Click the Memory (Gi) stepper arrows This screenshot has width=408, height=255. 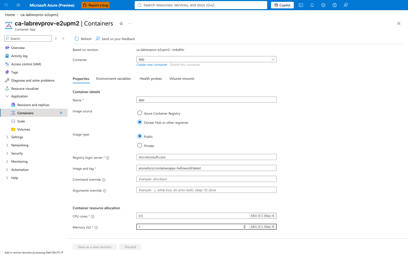tap(245, 227)
